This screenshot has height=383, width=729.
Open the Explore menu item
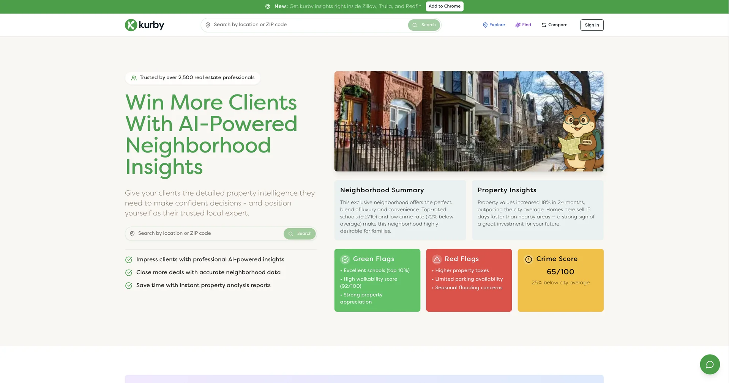494,25
